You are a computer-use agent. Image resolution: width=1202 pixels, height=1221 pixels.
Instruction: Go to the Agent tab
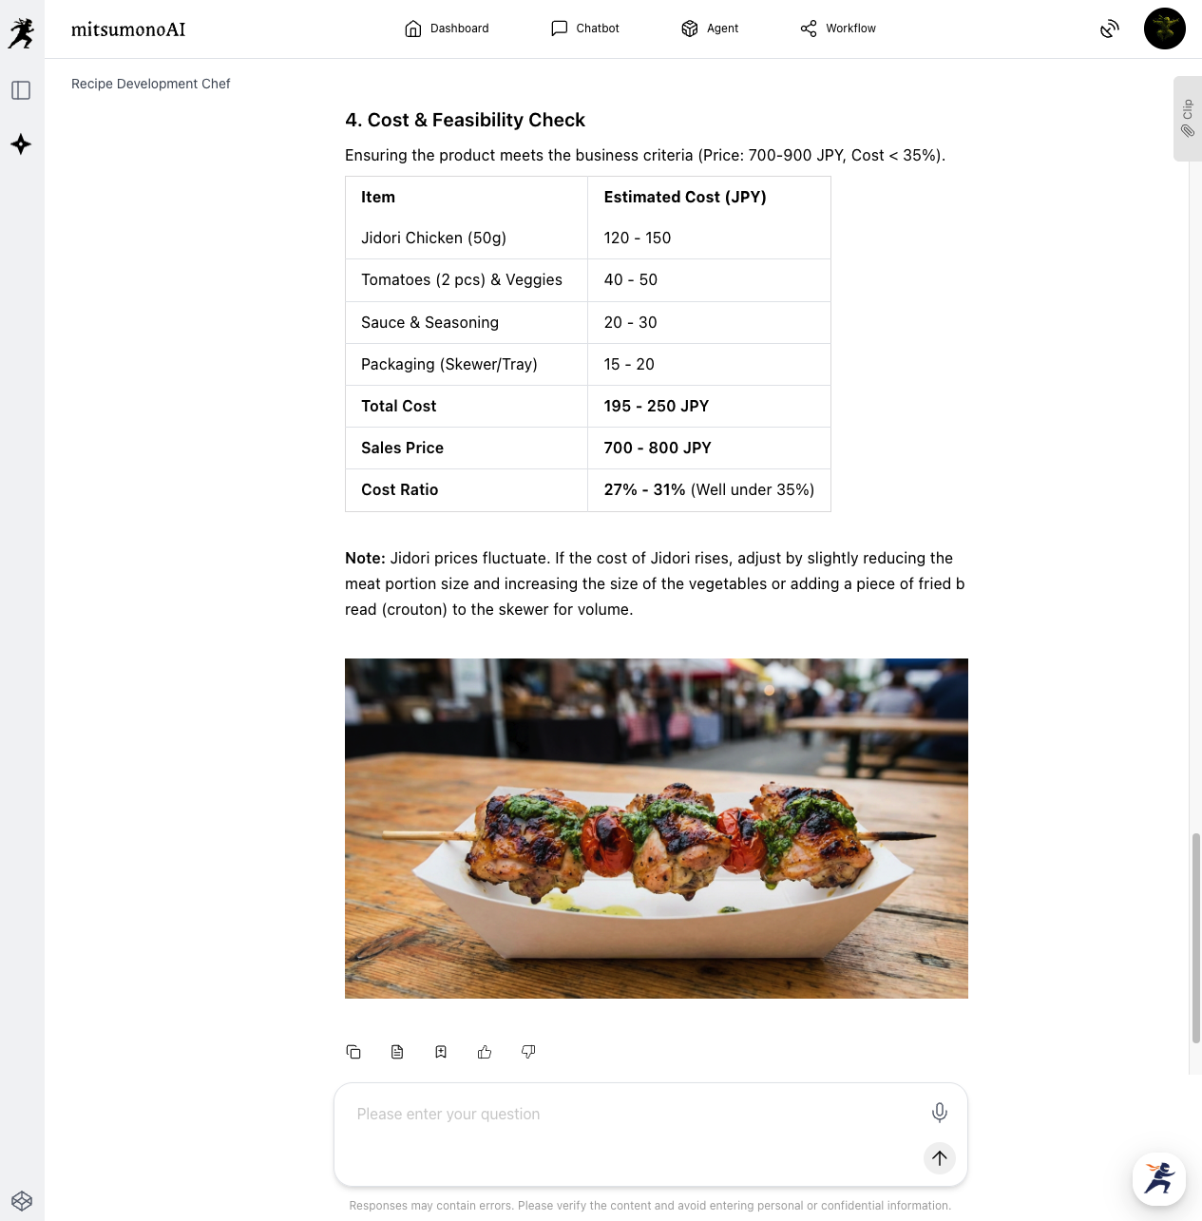(710, 29)
